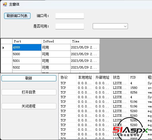
Task: Click the 主窗体 window icon
Action: click(5, 4)
